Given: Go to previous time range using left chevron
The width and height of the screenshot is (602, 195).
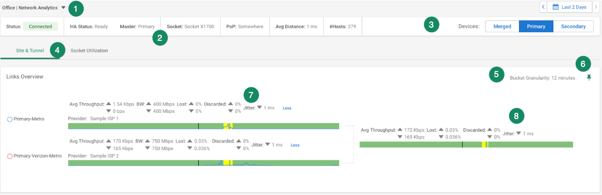Looking at the screenshot, I should coord(543,7).
